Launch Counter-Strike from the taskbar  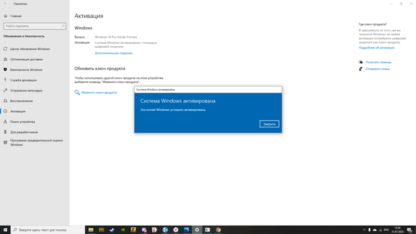point(133,230)
